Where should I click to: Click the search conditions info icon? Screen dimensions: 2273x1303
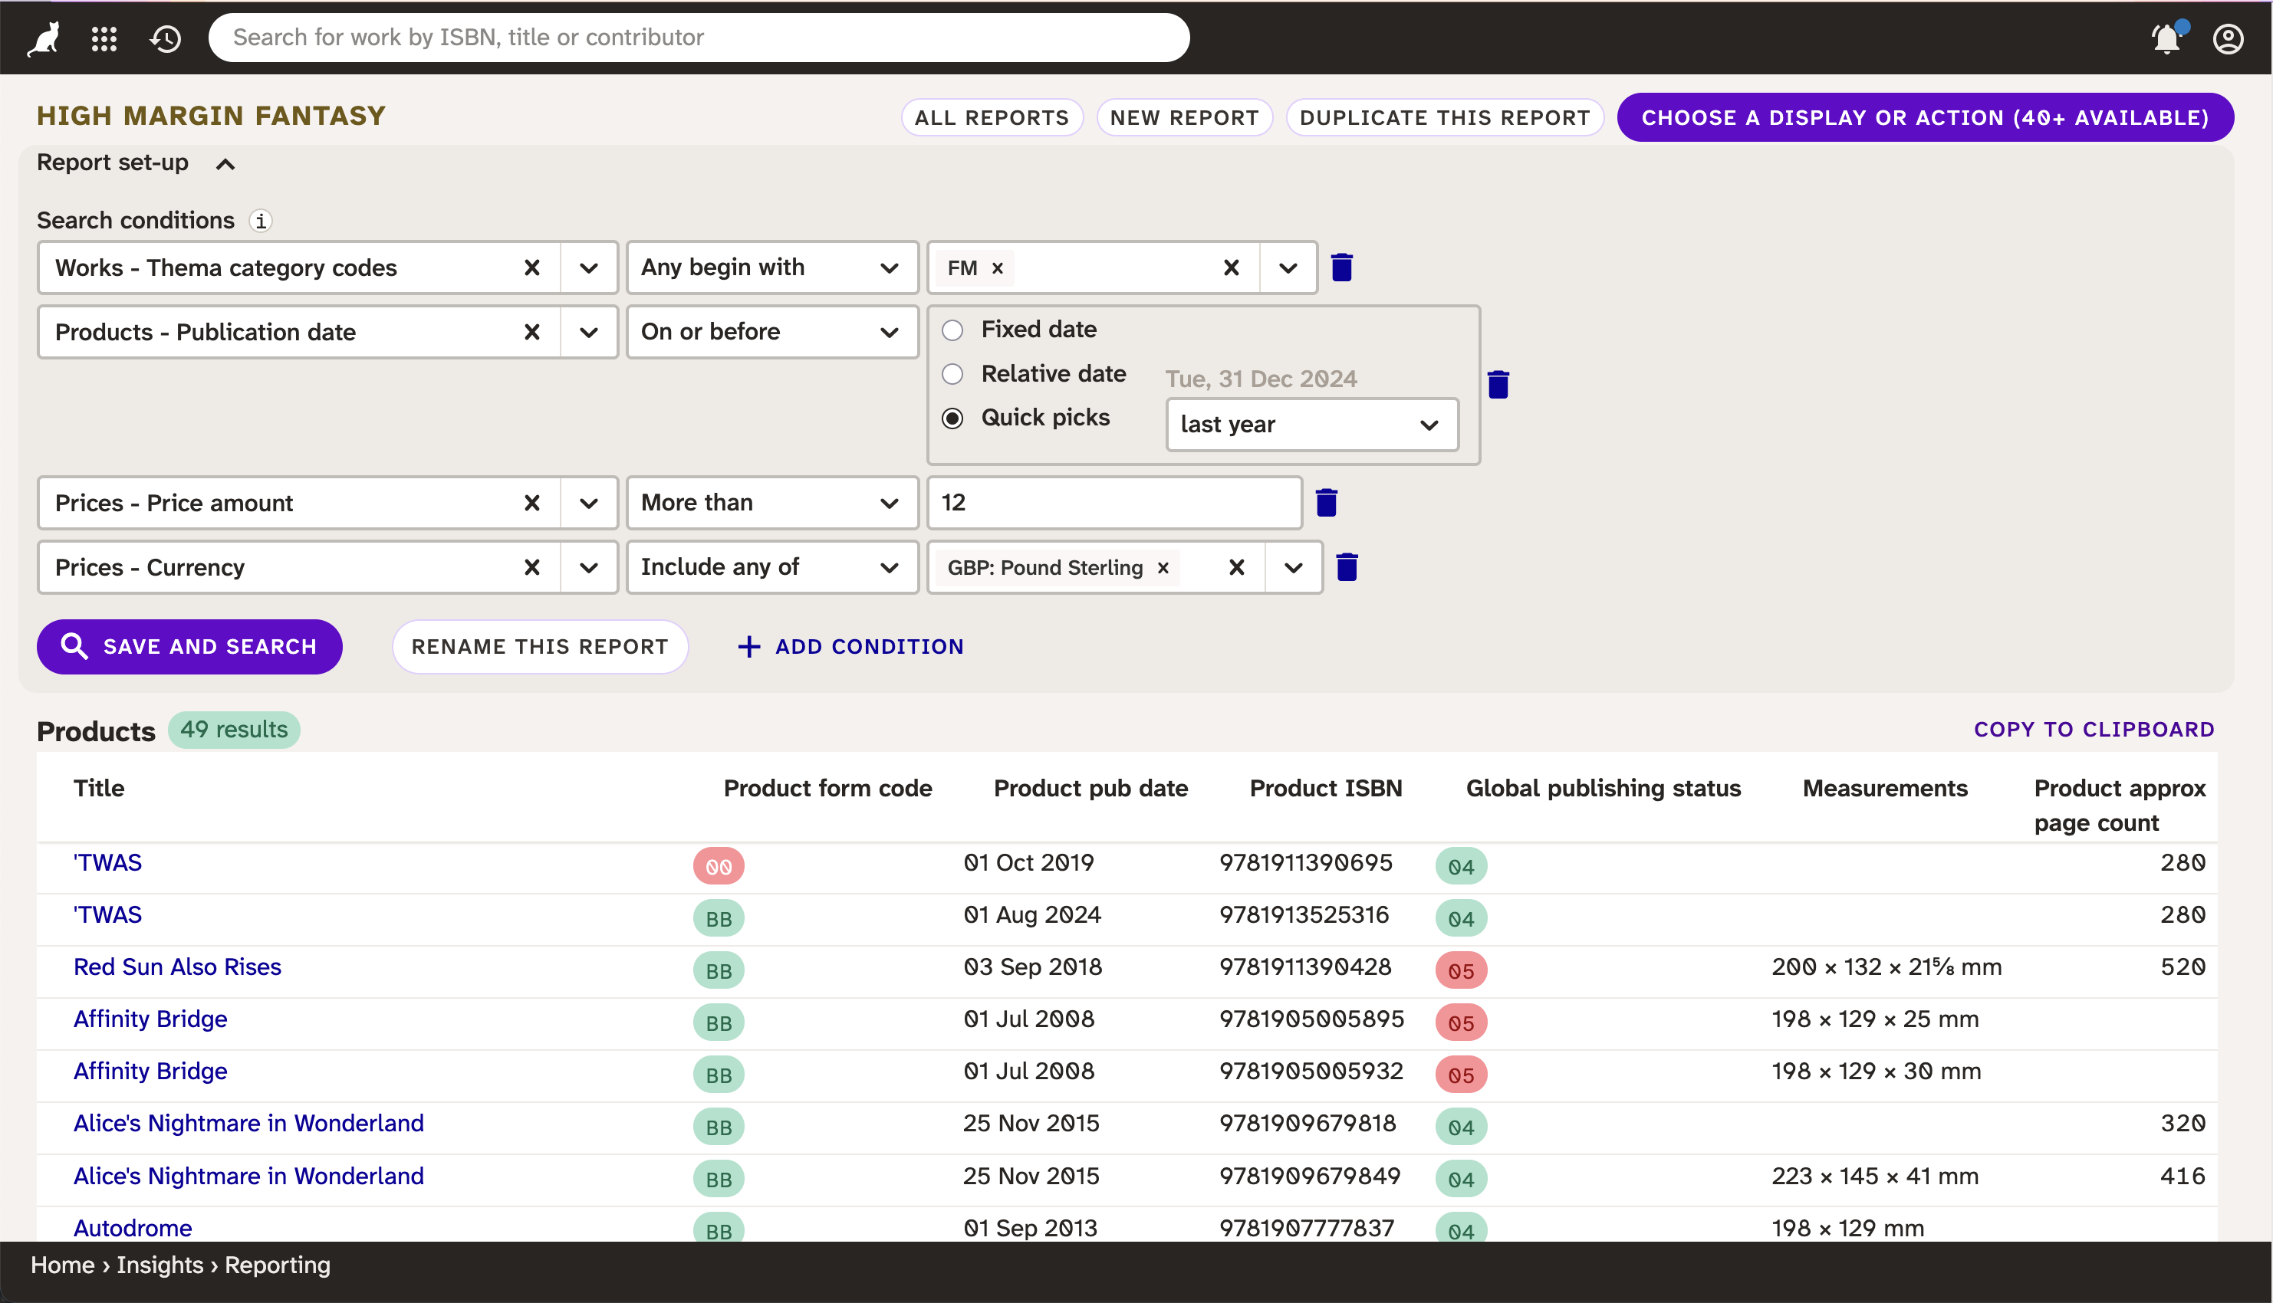click(x=261, y=220)
